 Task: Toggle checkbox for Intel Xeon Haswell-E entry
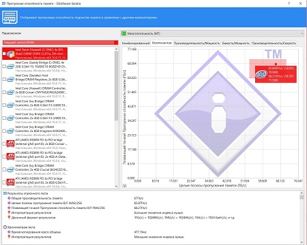(x=4, y=54)
